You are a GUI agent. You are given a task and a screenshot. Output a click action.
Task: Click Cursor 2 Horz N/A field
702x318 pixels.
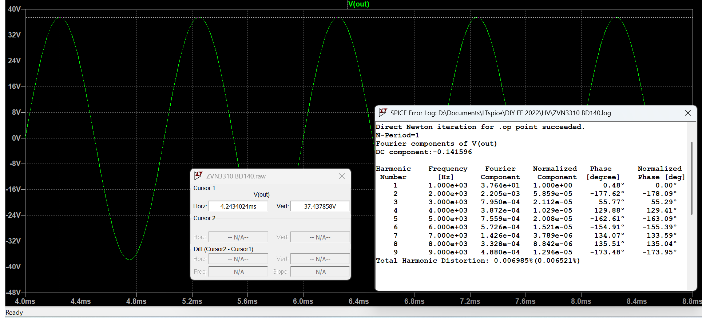pyautogui.click(x=238, y=237)
